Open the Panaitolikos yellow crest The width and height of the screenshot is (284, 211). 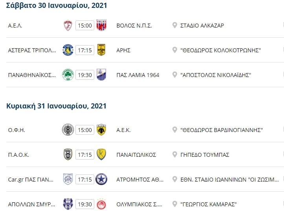(x=101, y=154)
